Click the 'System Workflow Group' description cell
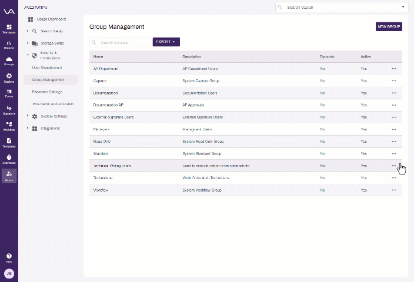Screen dimensions: 414x282 tap(202, 190)
